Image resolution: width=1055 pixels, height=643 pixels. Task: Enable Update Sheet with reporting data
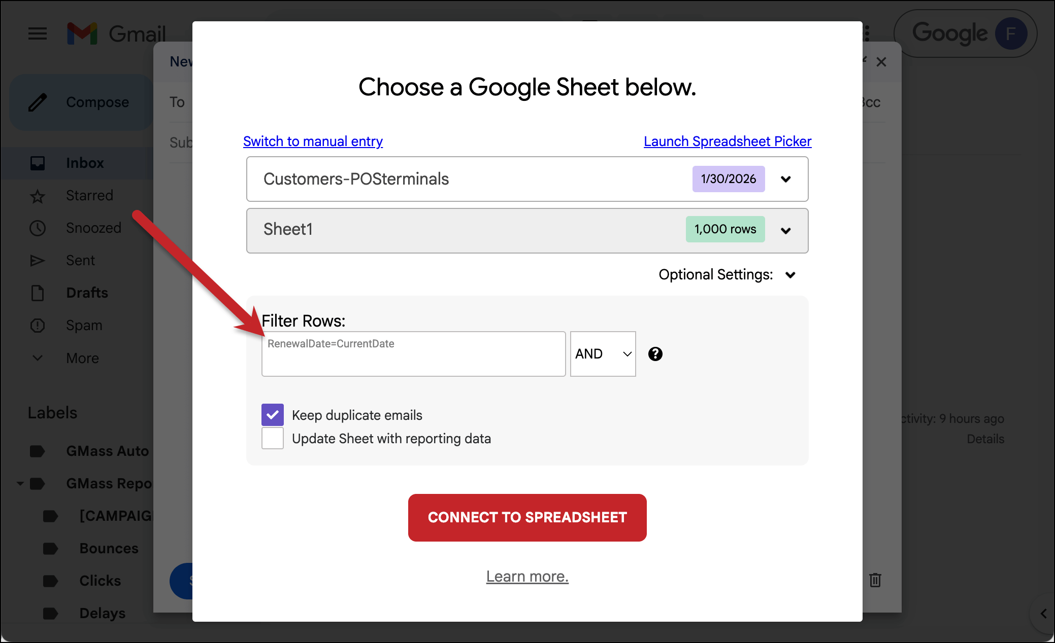click(x=273, y=438)
